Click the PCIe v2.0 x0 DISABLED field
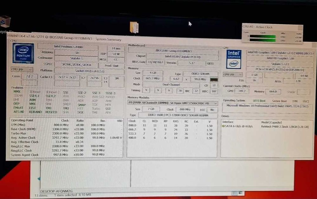317x199 pixels. [280, 70]
